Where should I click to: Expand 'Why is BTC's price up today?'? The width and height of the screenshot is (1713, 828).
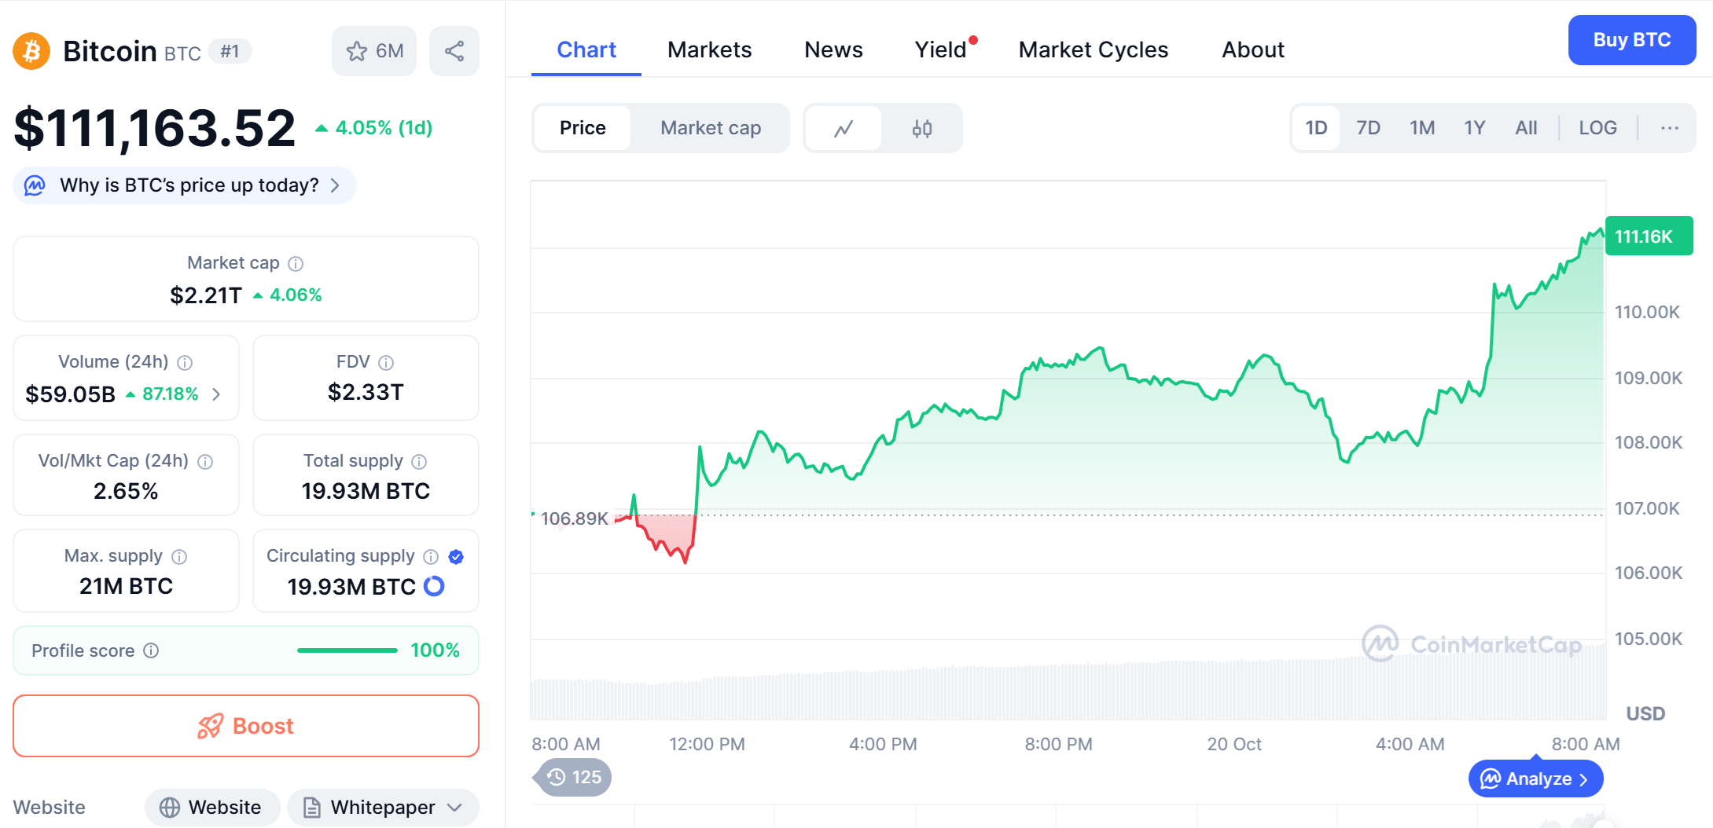pos(185,185)
